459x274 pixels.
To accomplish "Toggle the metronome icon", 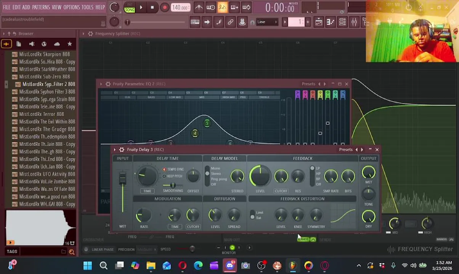I will pos(199,7).
